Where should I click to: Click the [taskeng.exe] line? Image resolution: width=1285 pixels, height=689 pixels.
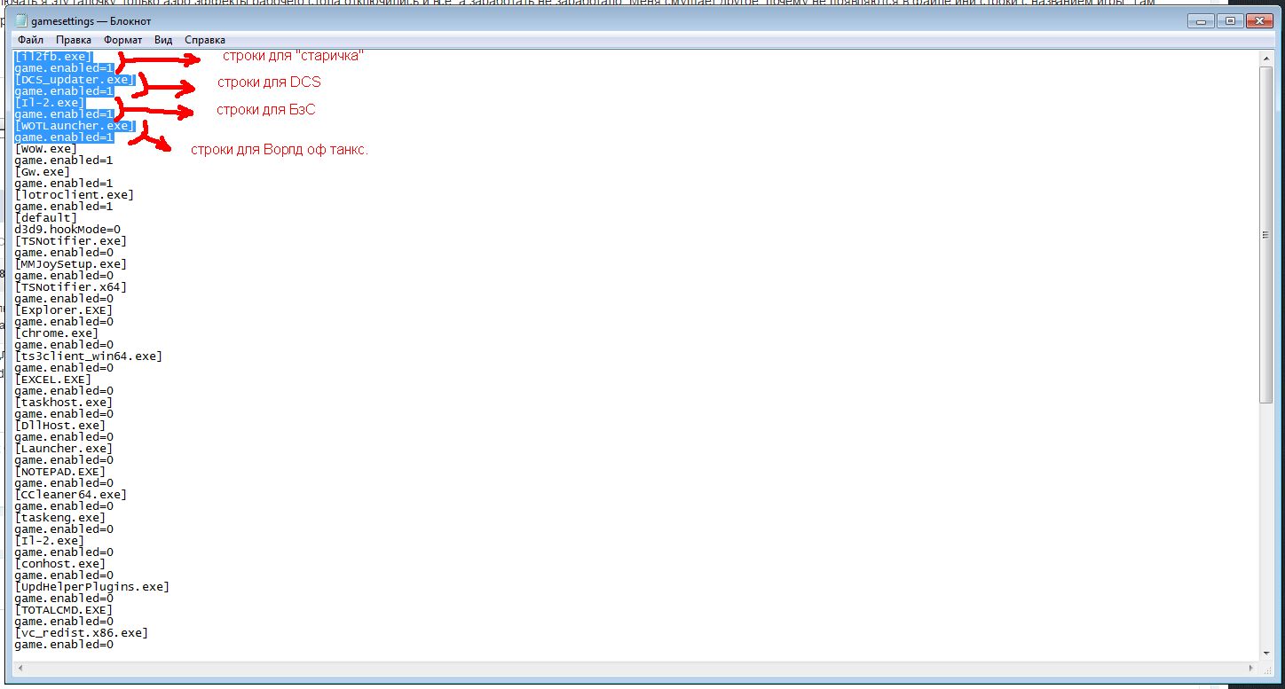point(60,517)
